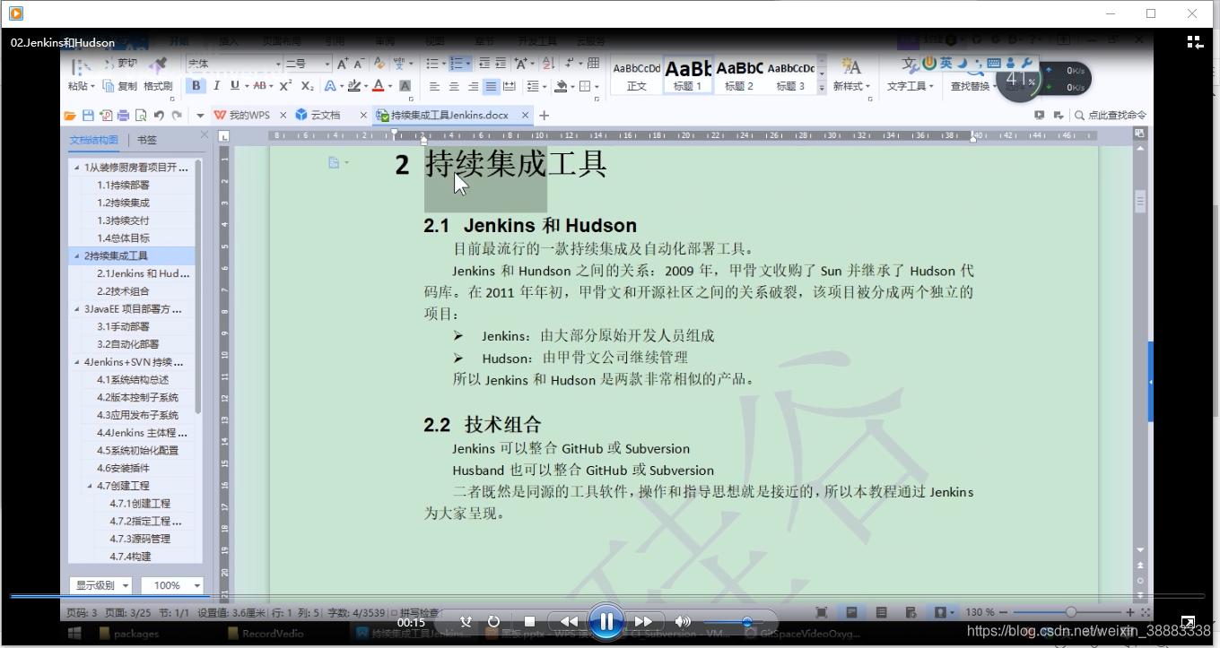Click the open folder icon
The width and height of the screenshot is (1220, 648).
[70, 115]
